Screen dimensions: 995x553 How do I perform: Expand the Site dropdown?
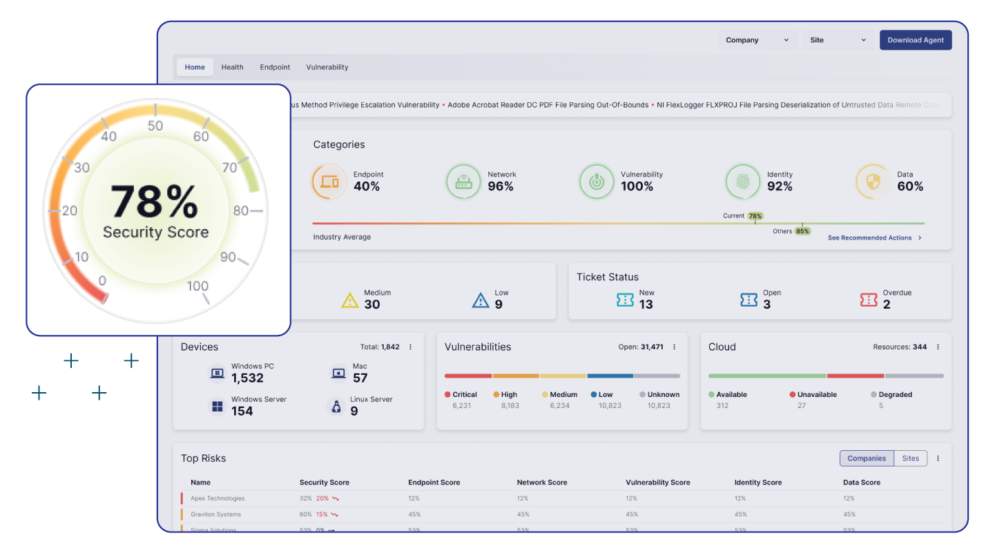838,40
